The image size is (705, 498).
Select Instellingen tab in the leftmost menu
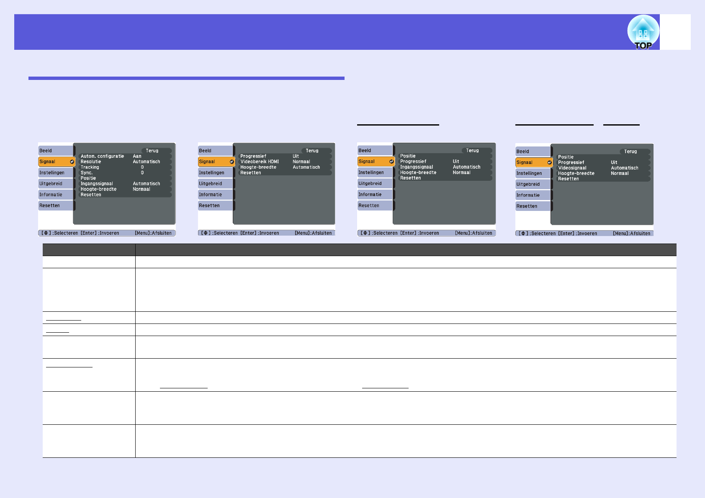55,173
